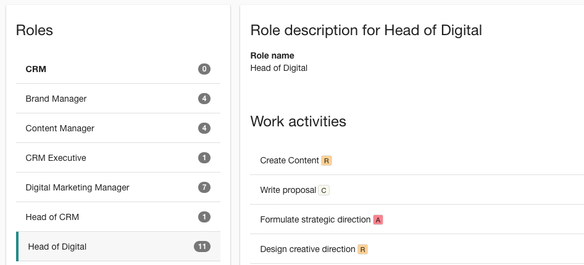
Task: Click the Head of Digital role item
Action: pos(118,247)
